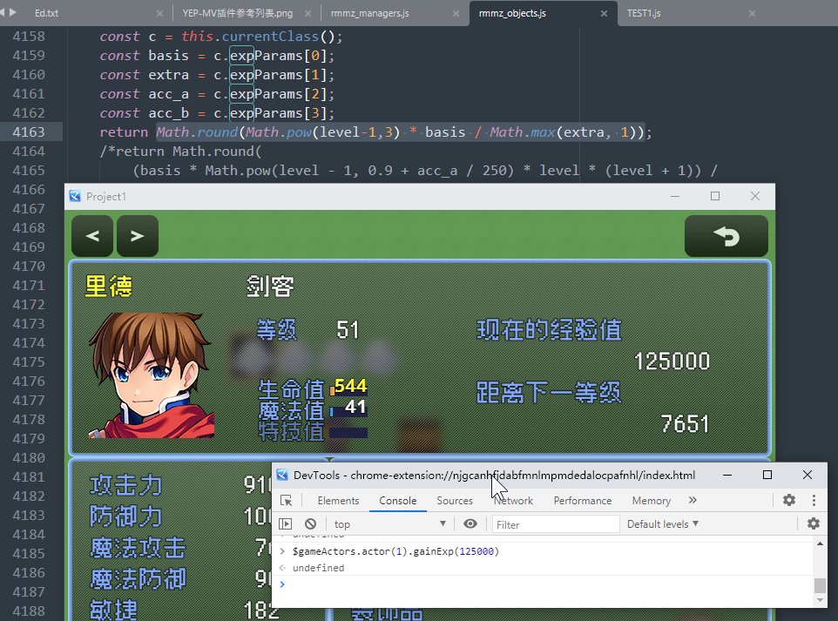Show next editor tabs arrow

click(x=13, y=11)
